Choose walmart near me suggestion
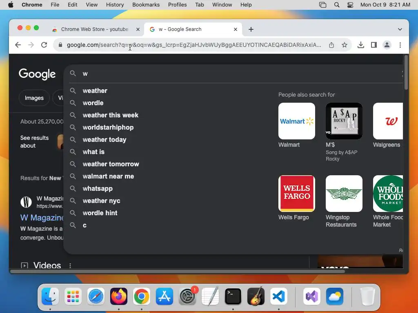The image size is (418, 313). click(x=108, y=176)
